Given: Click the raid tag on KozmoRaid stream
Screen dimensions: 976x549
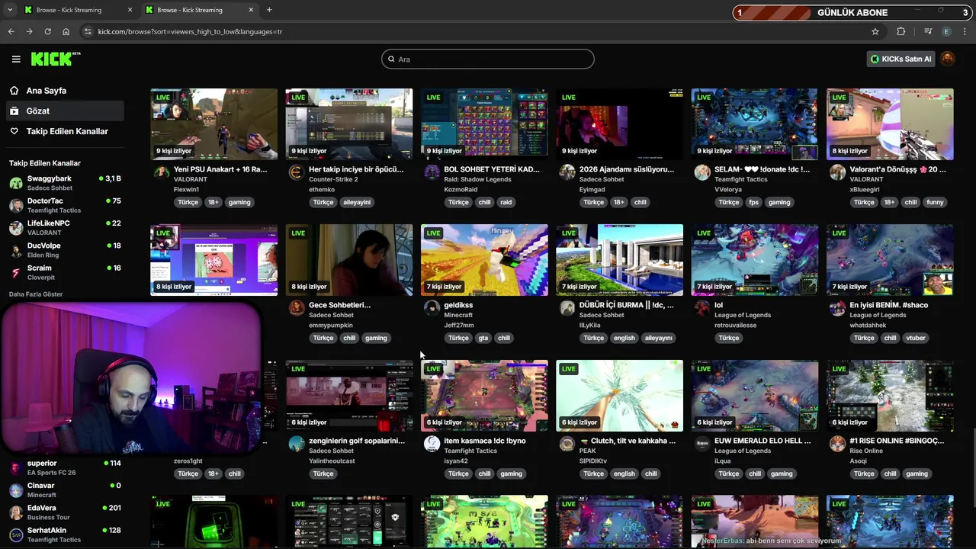Looking at the screenshot, I should click(506, 202).
